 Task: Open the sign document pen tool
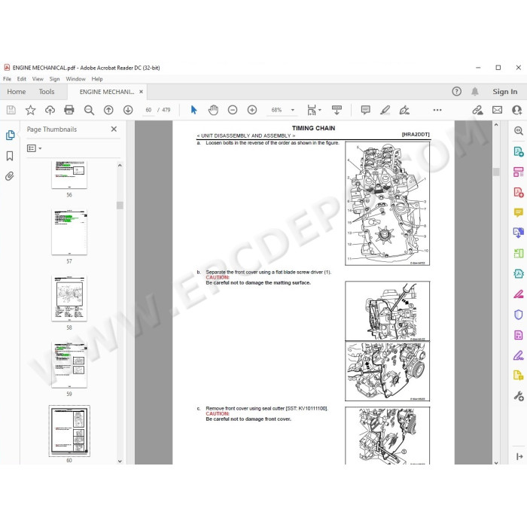click(404, 110)
